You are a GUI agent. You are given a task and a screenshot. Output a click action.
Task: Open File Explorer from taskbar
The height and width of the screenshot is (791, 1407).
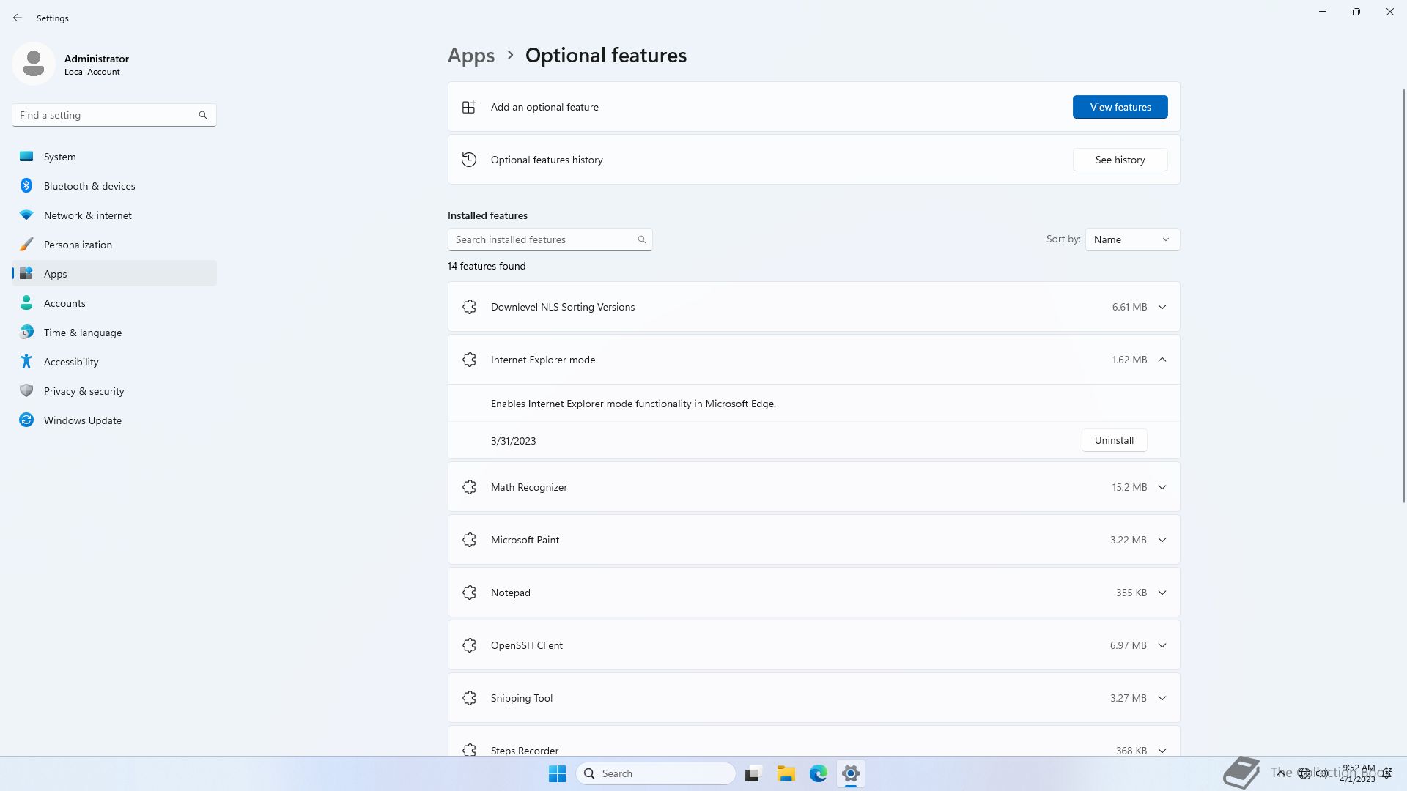tap(786, 773)
